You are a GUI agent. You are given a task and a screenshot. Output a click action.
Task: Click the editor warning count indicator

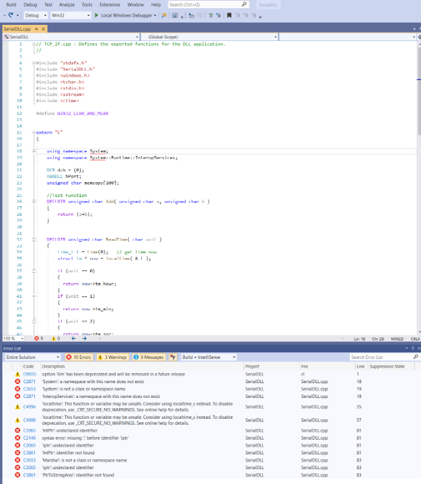tap(56, 339)
